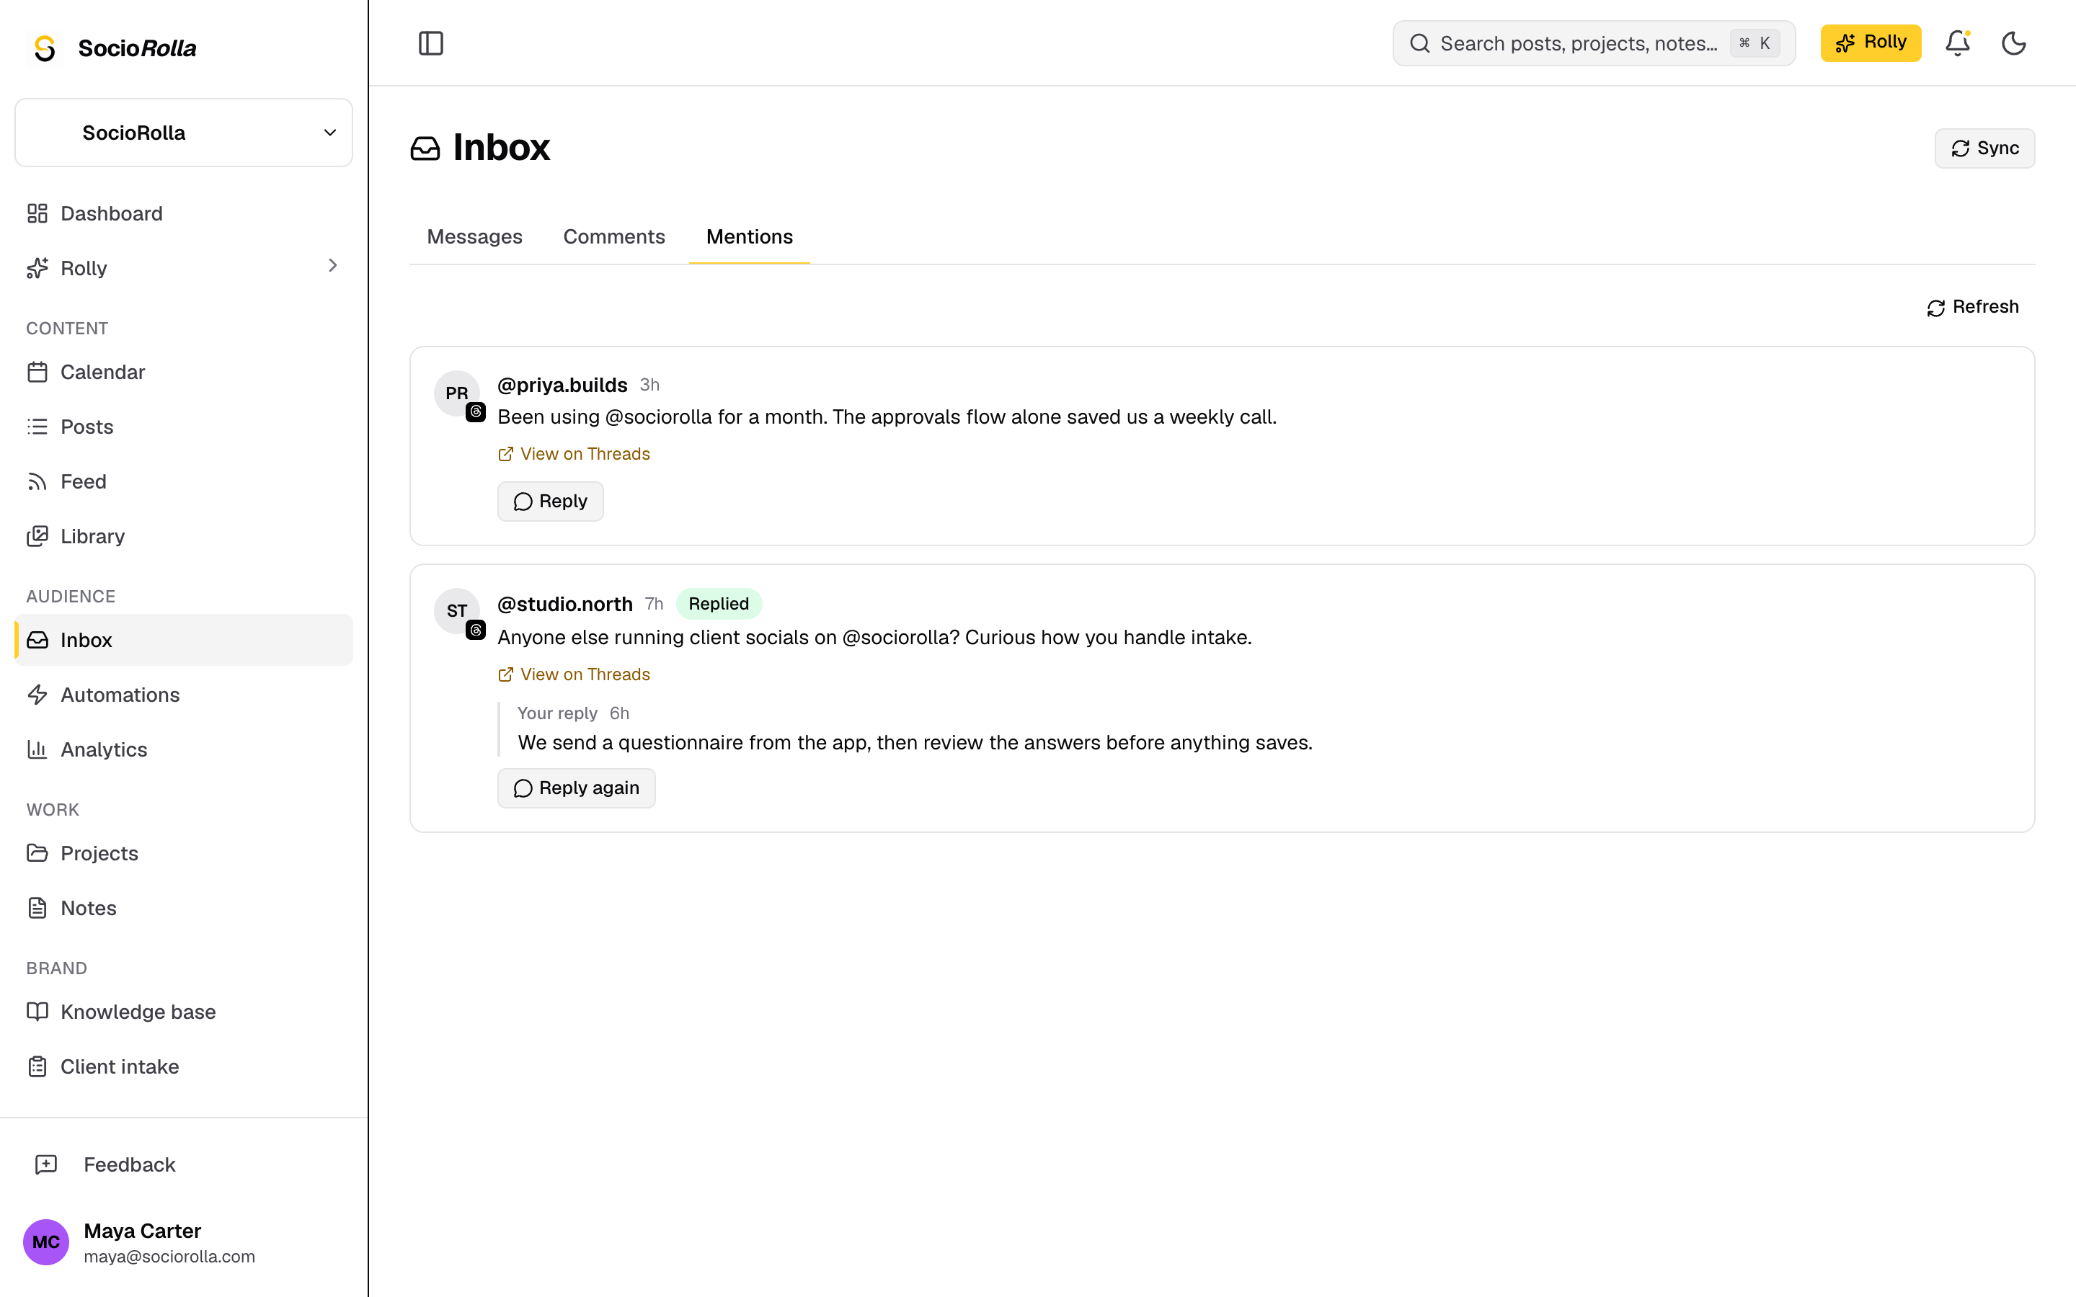The width and height of the screenshot is (2076, 1297).
Task: Reply to priya.builds mention
Action: pyautogui.click(x=550, y=501)
